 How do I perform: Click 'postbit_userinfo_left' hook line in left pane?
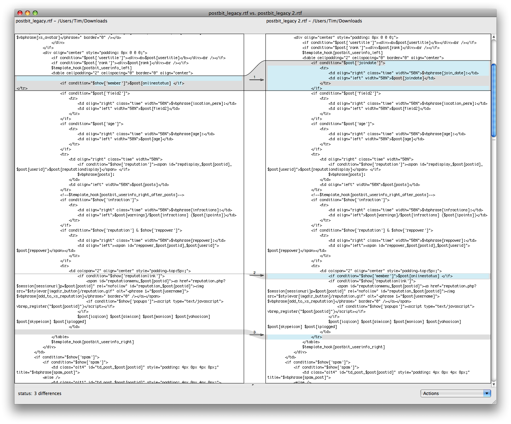point(91,68)
